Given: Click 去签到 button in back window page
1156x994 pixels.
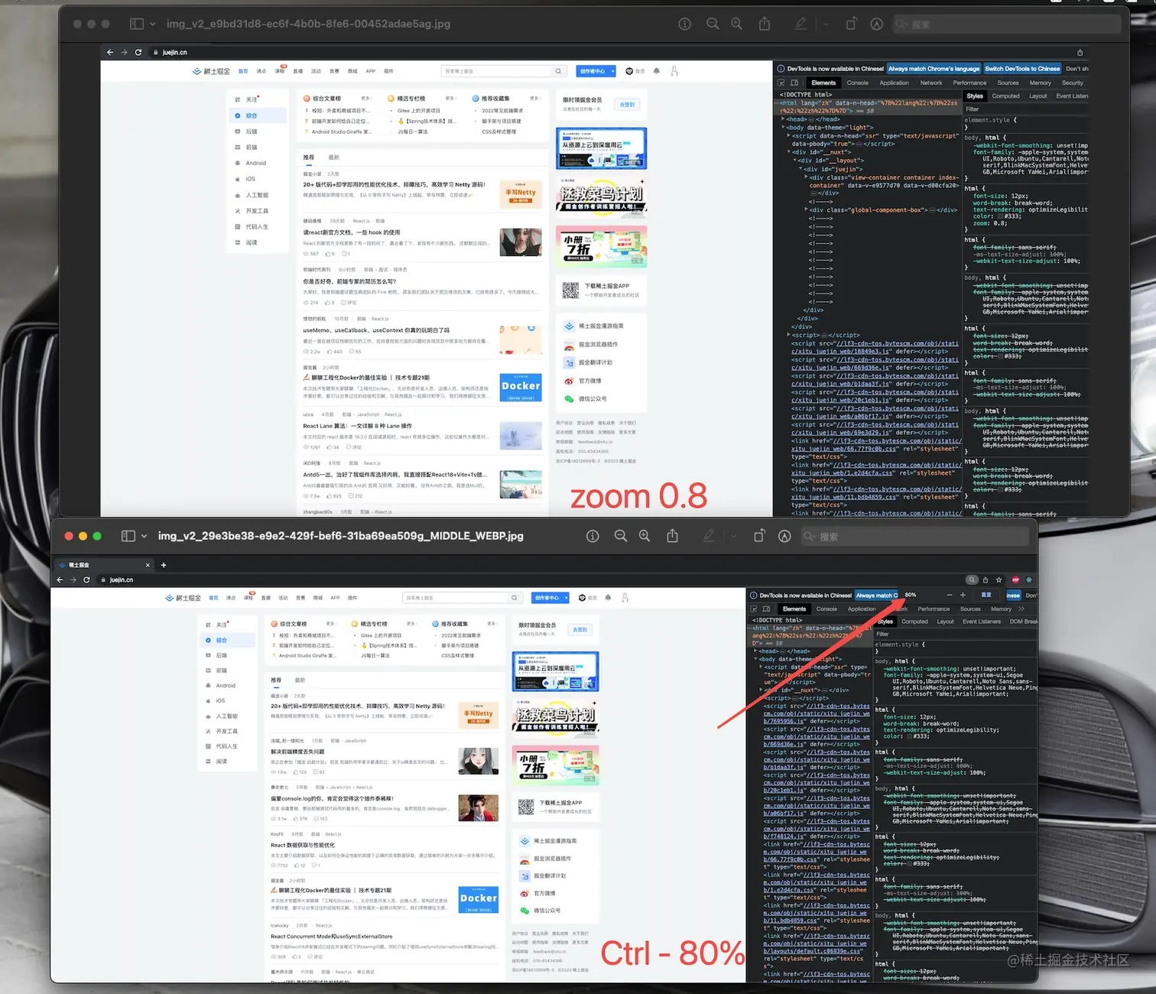Looking at the screenshot, I should (627, 104).
